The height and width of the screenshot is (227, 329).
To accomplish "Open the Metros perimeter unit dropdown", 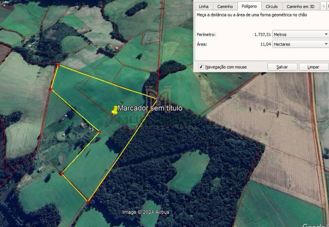I will click(300, 35).
